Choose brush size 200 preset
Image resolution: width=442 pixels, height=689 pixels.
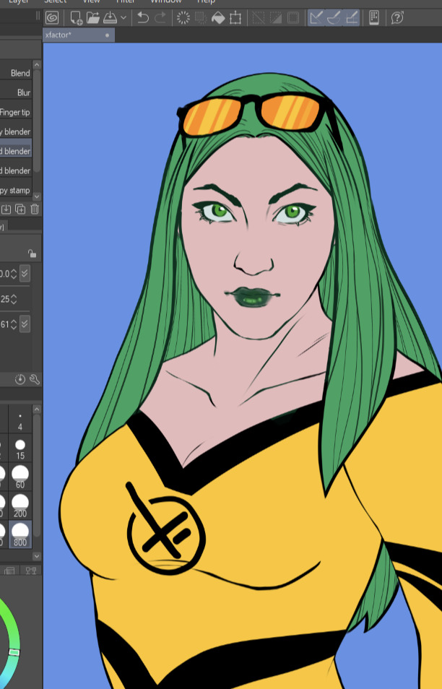click(20, 507)
